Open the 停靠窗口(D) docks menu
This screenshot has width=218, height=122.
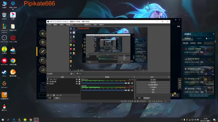[69, 25]
